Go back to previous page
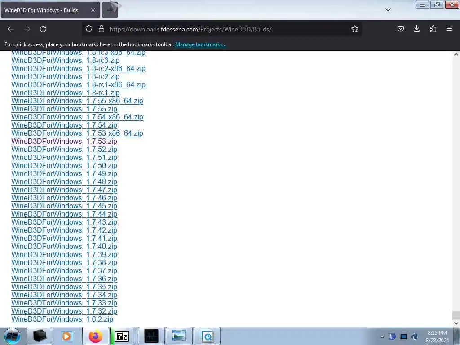 (x=11, y=29)
